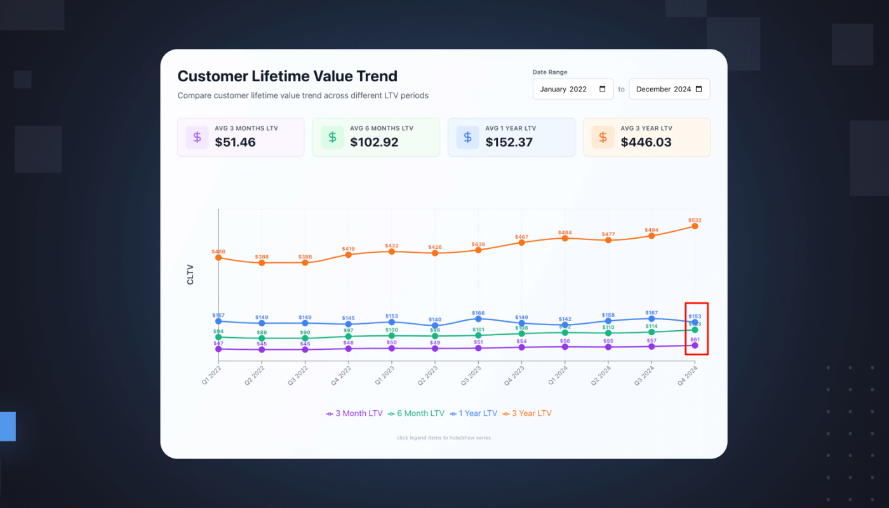Open calendar picker icon in January 2022 field
Screen dimensions: 889x508
(x=602, y=90)
